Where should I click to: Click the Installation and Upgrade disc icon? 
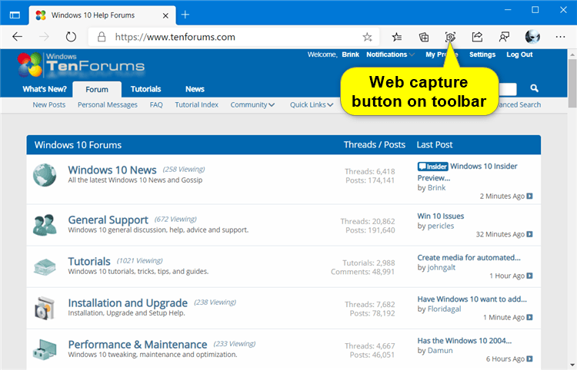pos(45,308)
